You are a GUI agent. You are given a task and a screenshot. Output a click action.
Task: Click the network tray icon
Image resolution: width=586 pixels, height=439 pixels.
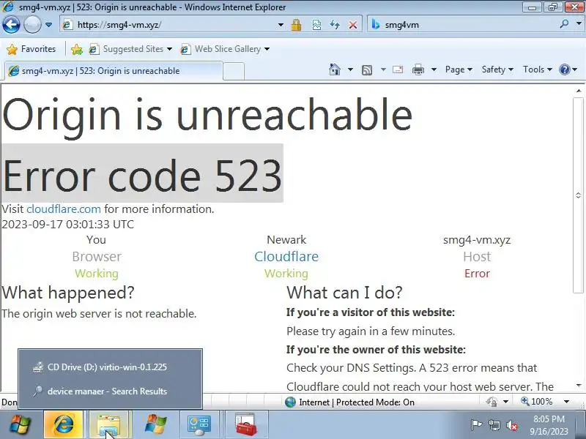click(494, 425)
